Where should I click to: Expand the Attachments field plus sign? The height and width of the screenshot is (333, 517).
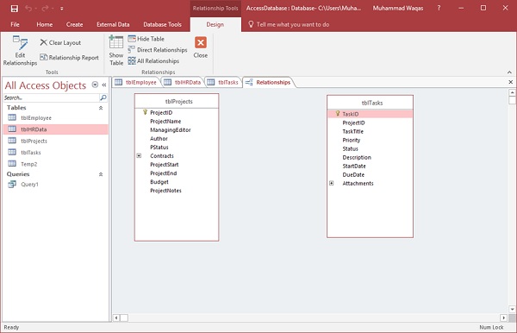(332, 183)
